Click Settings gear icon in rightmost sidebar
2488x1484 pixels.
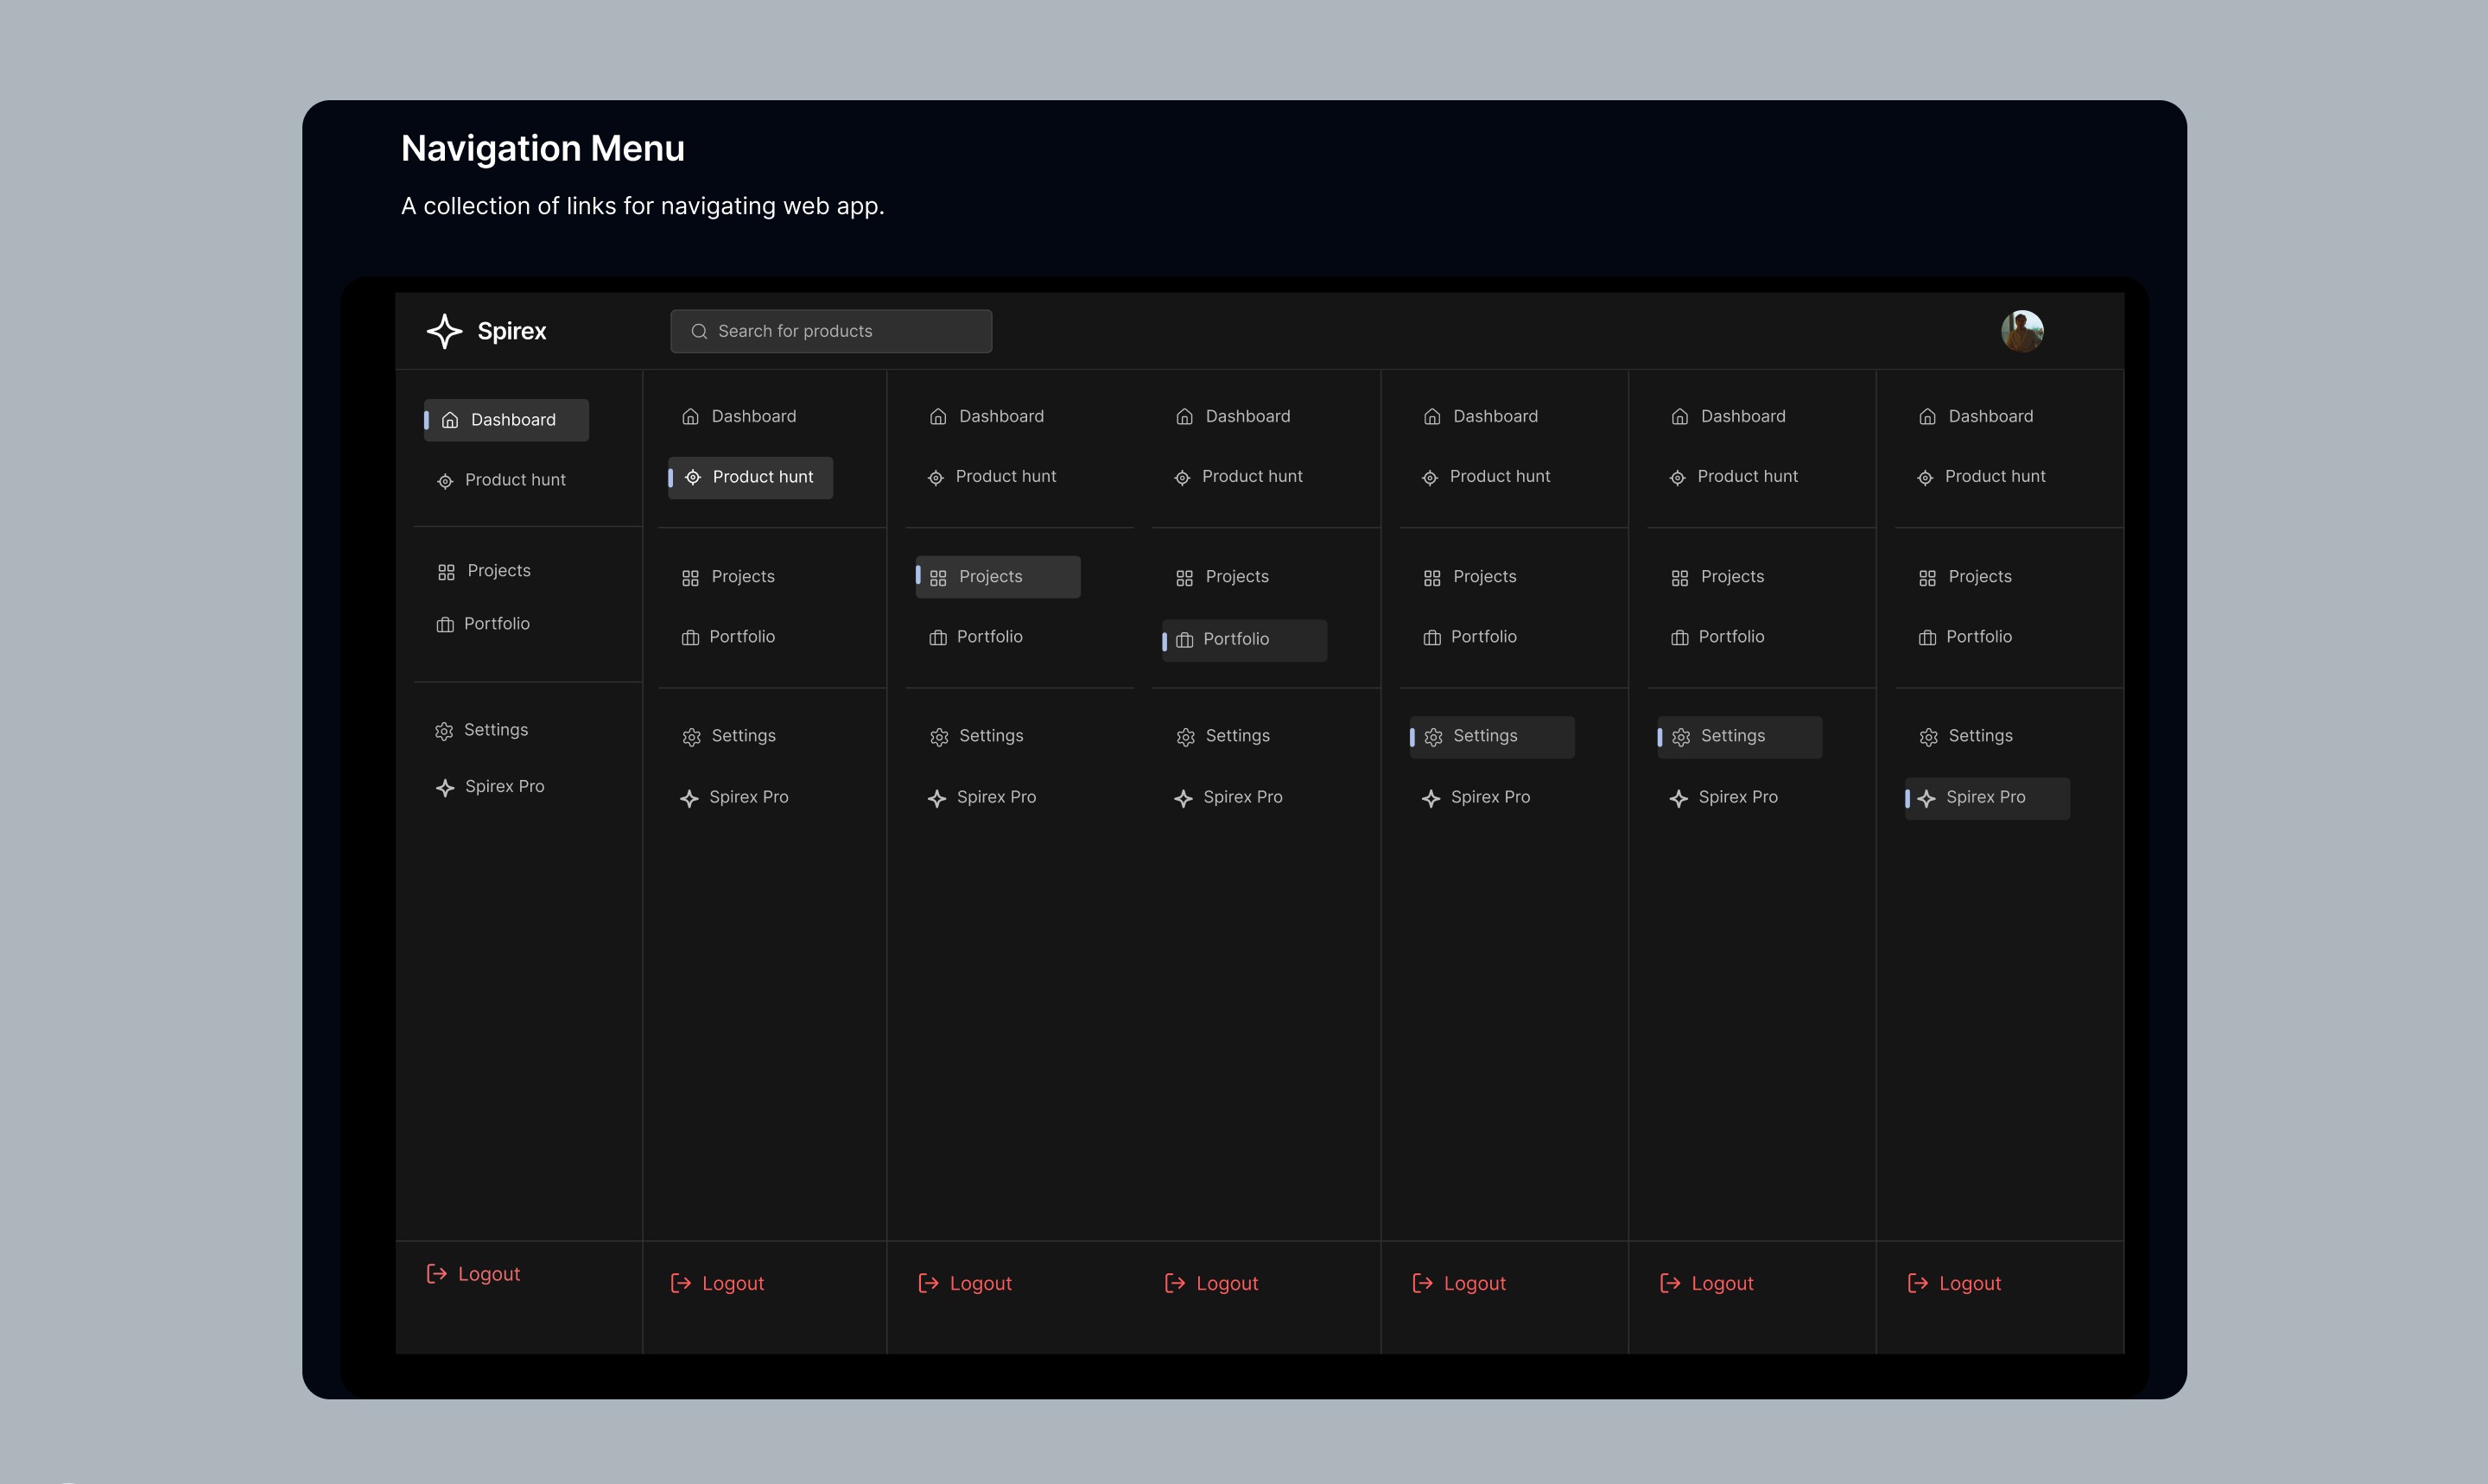pos(1928,737)
